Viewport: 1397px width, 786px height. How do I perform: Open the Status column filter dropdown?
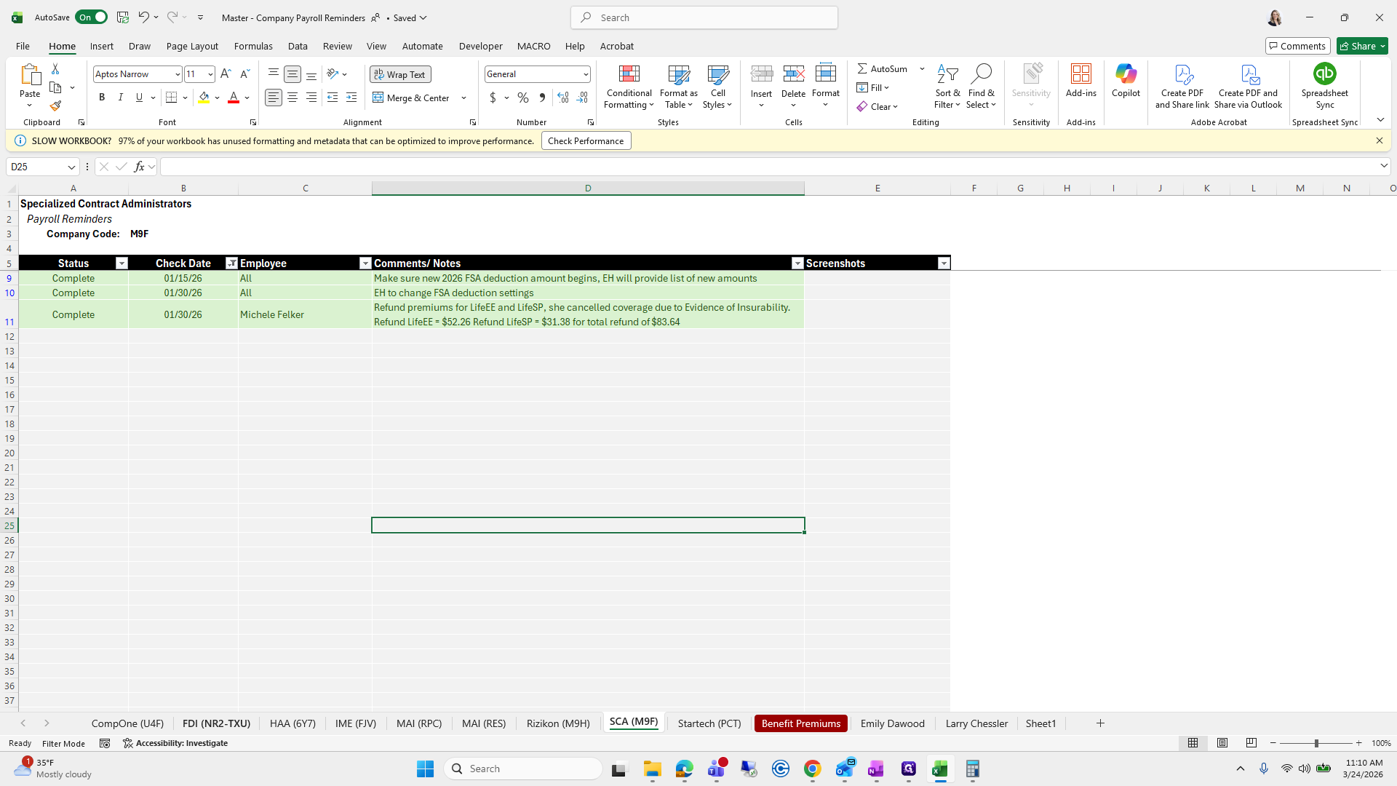tap(122, 263)
